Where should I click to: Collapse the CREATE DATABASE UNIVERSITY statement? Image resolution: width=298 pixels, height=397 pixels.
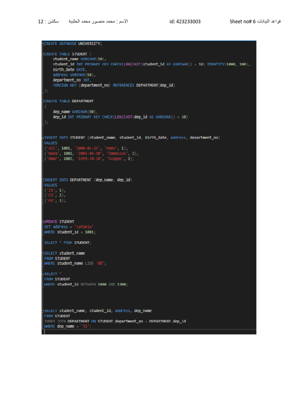[x=43, y=43]
